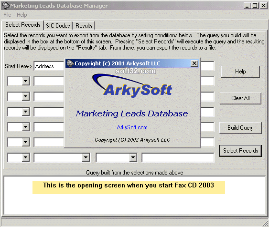Open the third row's left dropdown
The height and width of the screenshot is (227, 269).
(x=25, y=112)
